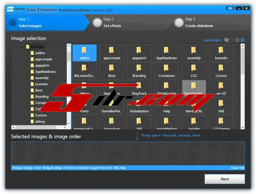This screenshot has width=256, height=194.
Task: Select the Branding folder tile in grid
Action: click(139, 71)
